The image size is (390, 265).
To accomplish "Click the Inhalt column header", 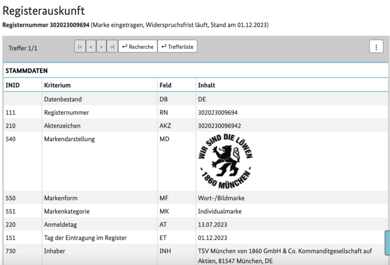I will 206,85.
